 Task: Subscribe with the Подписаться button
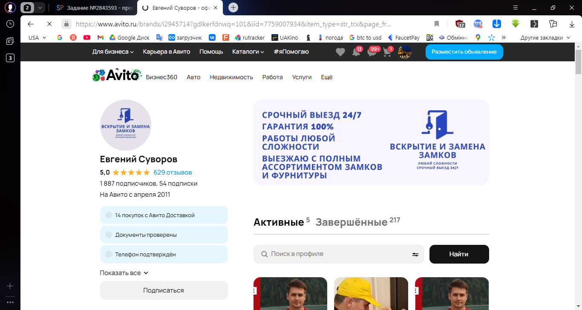pyautogui.click(x=164, y=290)
